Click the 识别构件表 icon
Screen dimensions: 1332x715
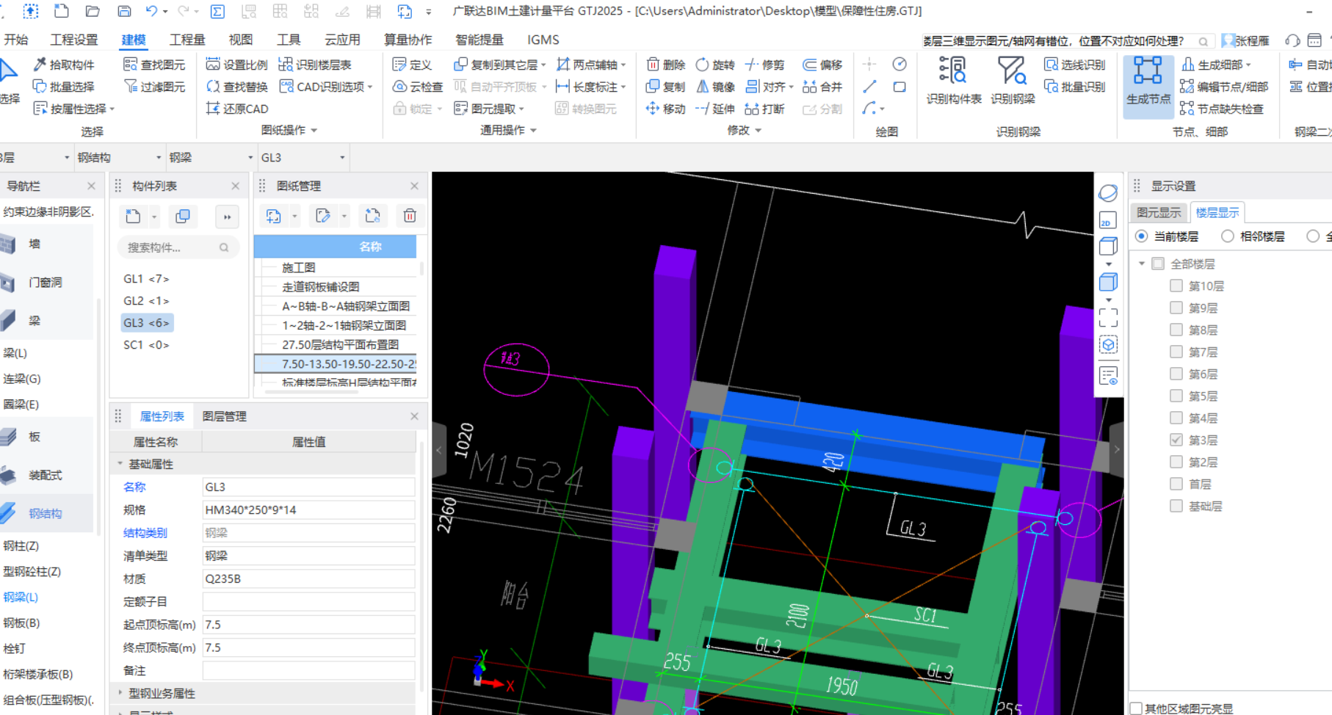952,72
